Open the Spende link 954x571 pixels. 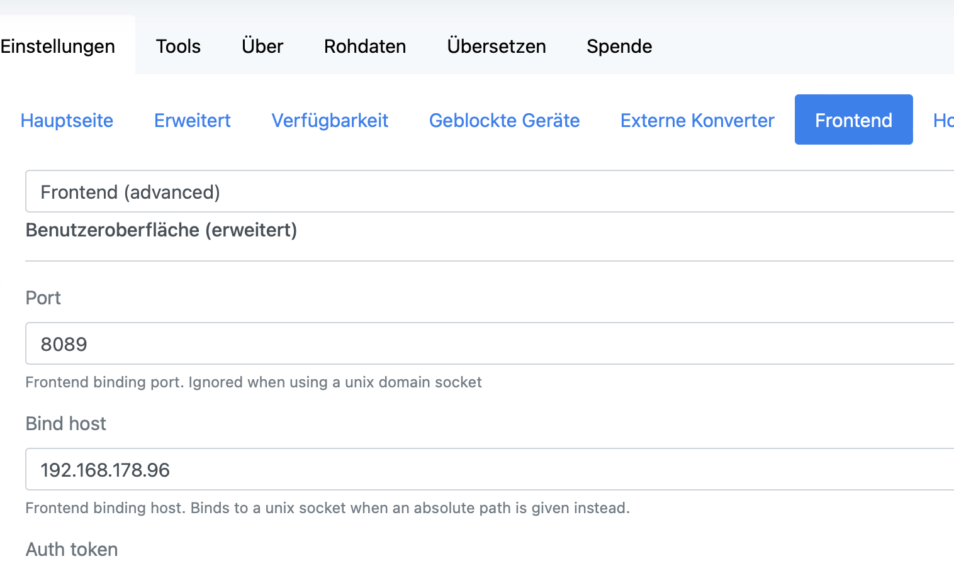tap(619, 46)
